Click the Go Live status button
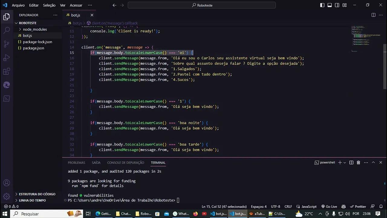Viewport: 387px width, 218px height. [x=329, y=206]
